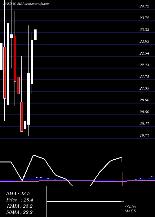Click the 22.14 price axis label

point(144,65)
